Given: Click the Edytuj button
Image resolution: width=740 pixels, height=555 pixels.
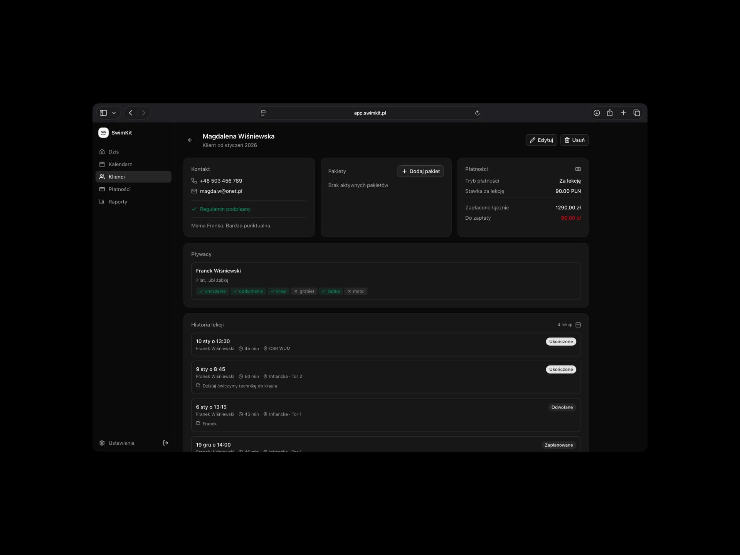Looking at the screenshot, I should 541,140.
